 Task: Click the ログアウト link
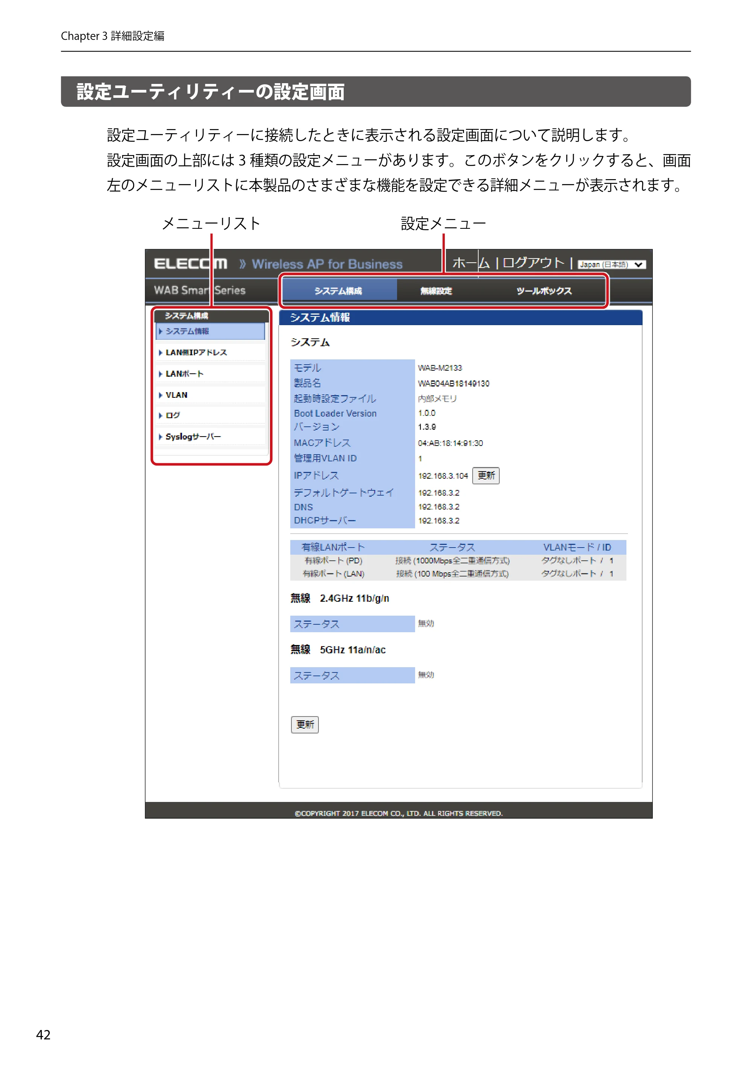click(533, 263)
